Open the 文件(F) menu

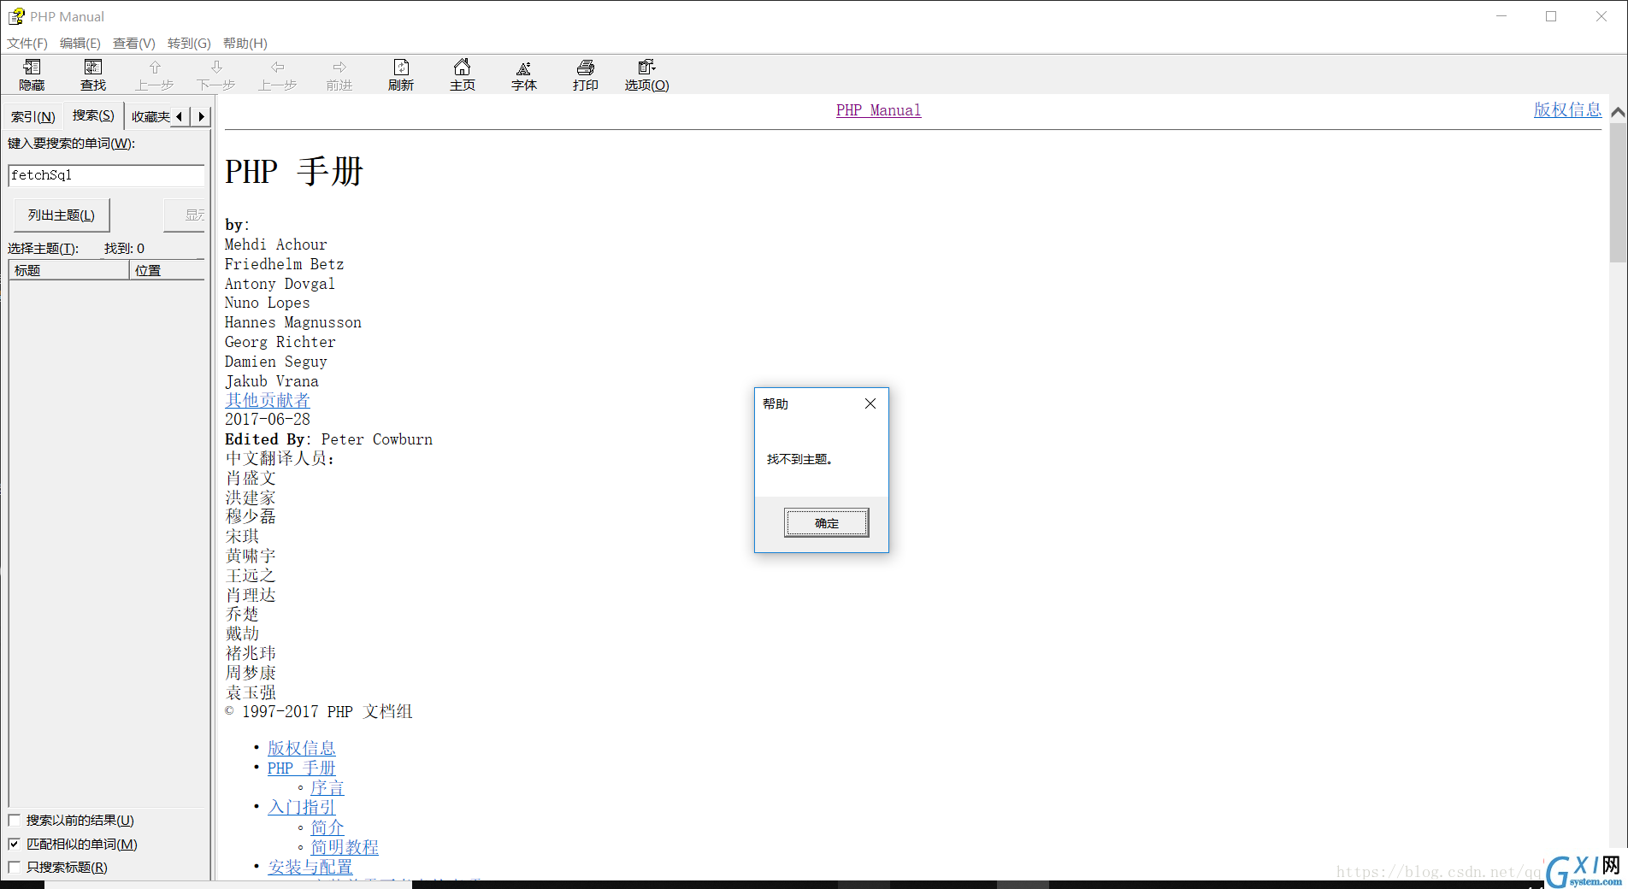pyautogui.click(x=27, y=43)
